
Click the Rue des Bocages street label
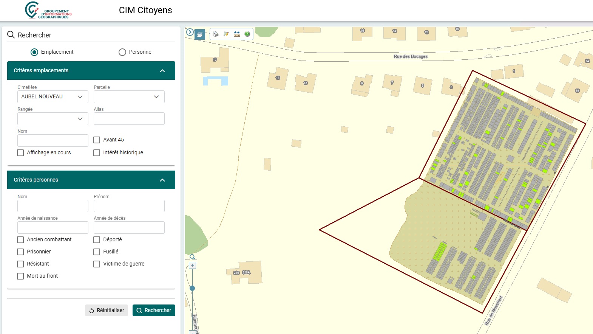[x=411, y=56]
